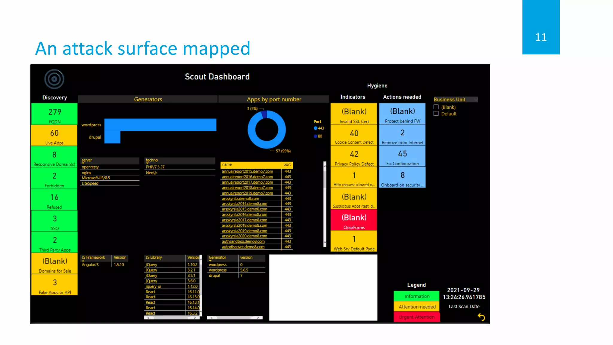Click the Apps by port number title
Screen dimensions: 613x345
(274, 99)
